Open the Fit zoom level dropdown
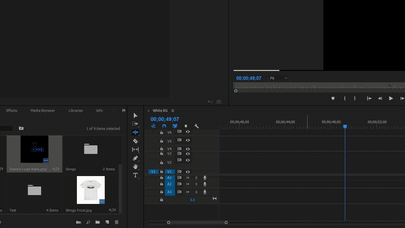Screen dimensions: 405x228 pyautogui.click(x=278, y=78)
